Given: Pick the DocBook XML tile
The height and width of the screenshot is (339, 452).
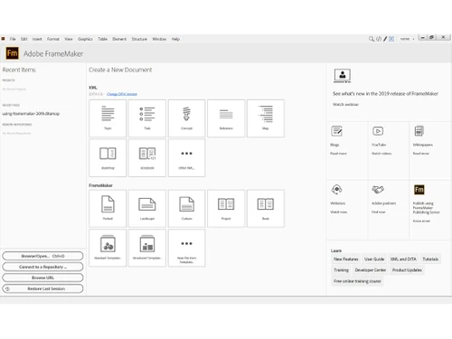Looking at the screenshot, I should pos(147,157).
